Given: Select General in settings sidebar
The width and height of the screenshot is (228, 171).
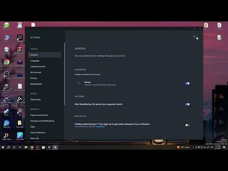Looking at the screenshot, I should pos(45,55).
